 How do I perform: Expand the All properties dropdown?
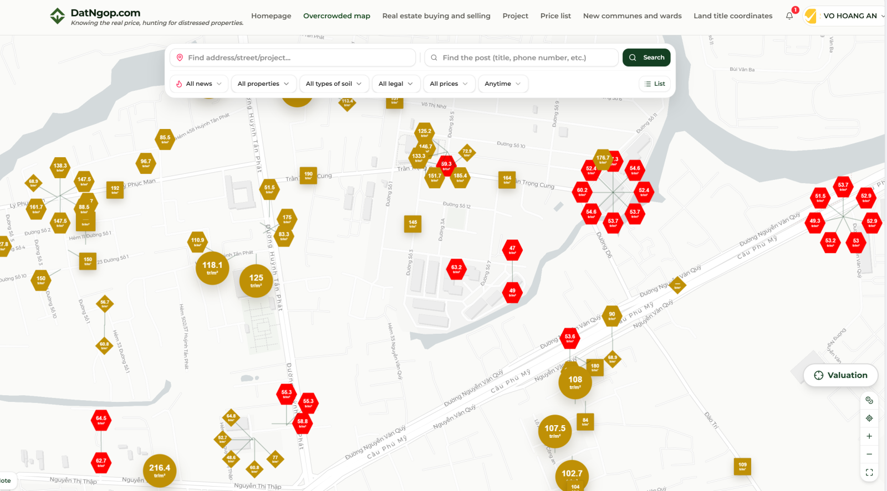click(x=263, y=84)
